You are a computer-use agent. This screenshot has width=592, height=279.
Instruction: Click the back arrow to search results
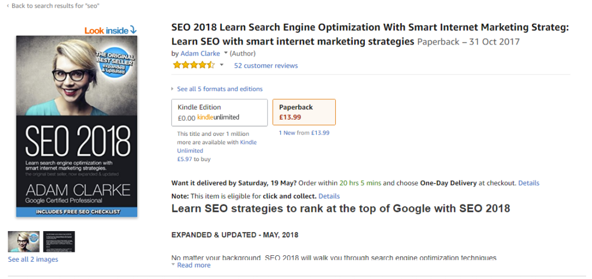pos(8,6)
